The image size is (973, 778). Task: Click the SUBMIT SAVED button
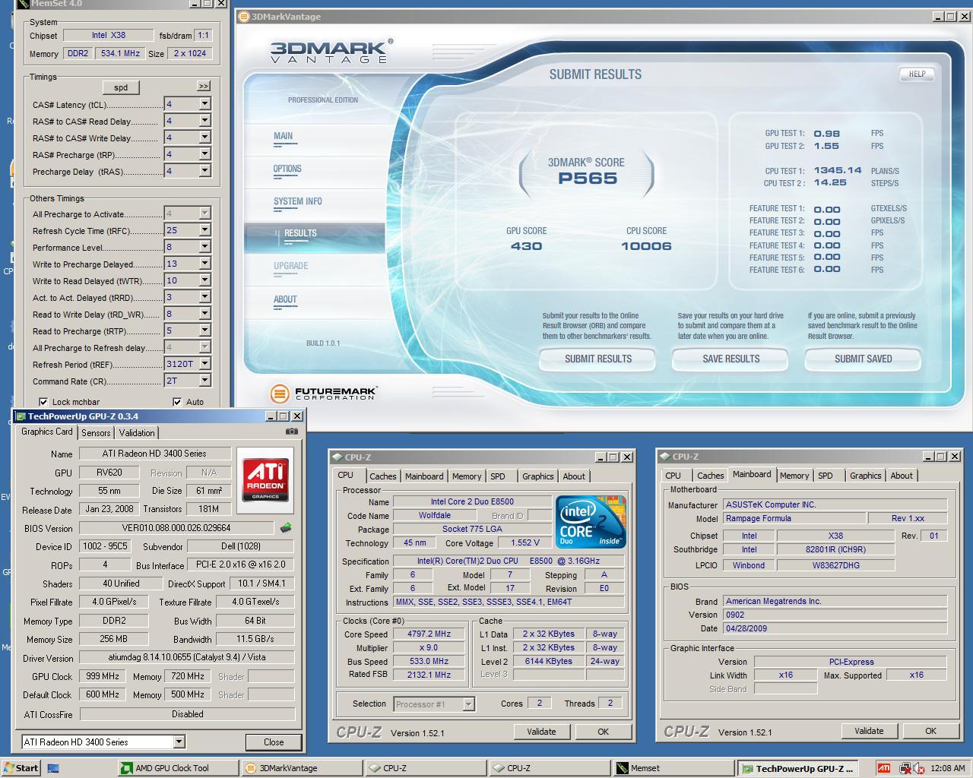pos(863,359)
